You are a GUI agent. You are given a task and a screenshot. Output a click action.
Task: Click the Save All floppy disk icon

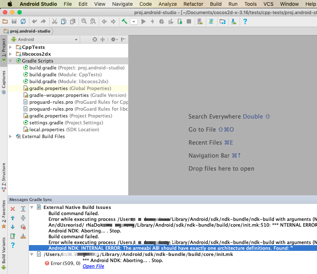pos(14,21)
